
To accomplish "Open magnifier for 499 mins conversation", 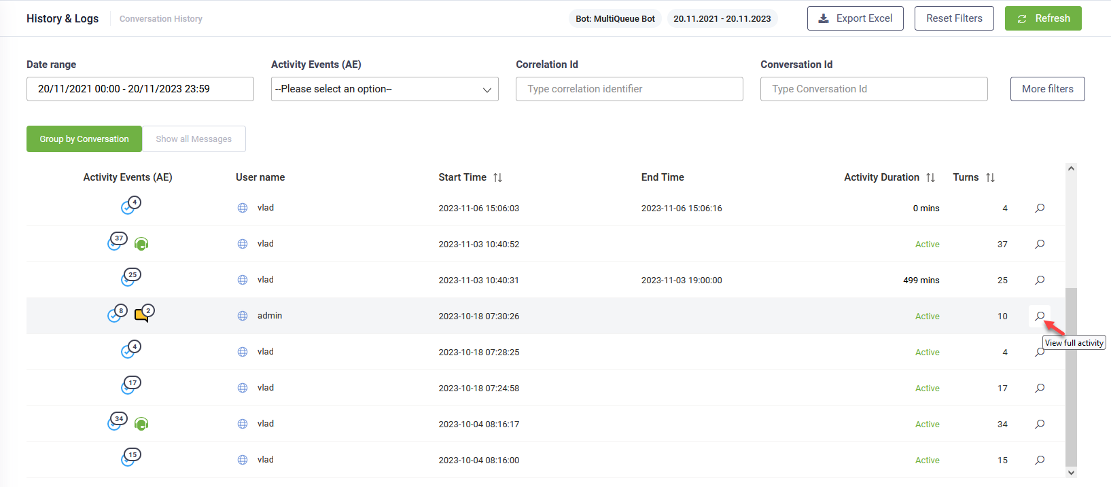I will pos(1040,281).
